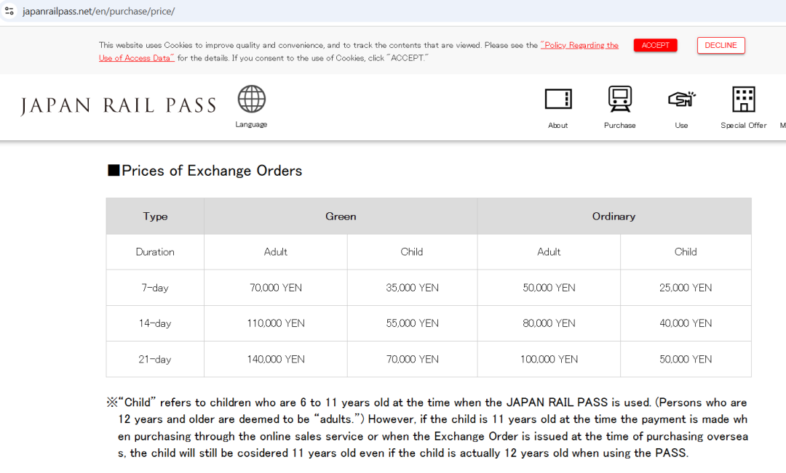786x473 pixels.
Task: Click the 14-day row label
Action: click(155, 323)
